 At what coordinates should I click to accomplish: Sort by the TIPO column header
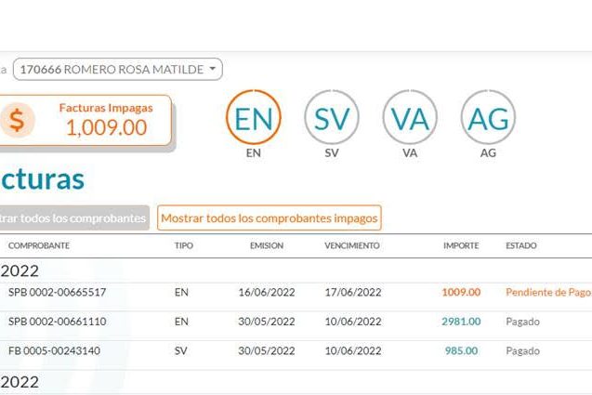point(184,245)
